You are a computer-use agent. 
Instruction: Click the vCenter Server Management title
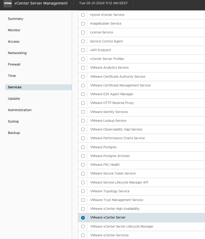click(41, 3)
